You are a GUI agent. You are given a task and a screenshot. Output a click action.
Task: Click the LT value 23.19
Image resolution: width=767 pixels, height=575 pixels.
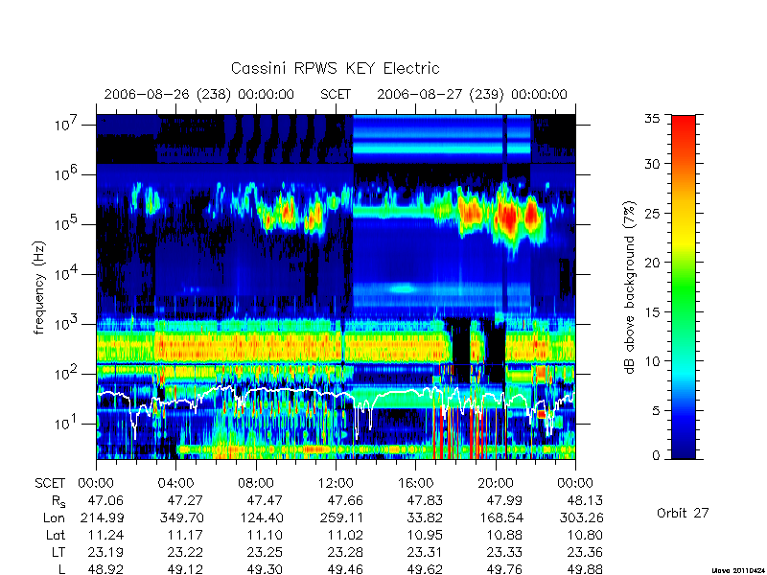105,553
